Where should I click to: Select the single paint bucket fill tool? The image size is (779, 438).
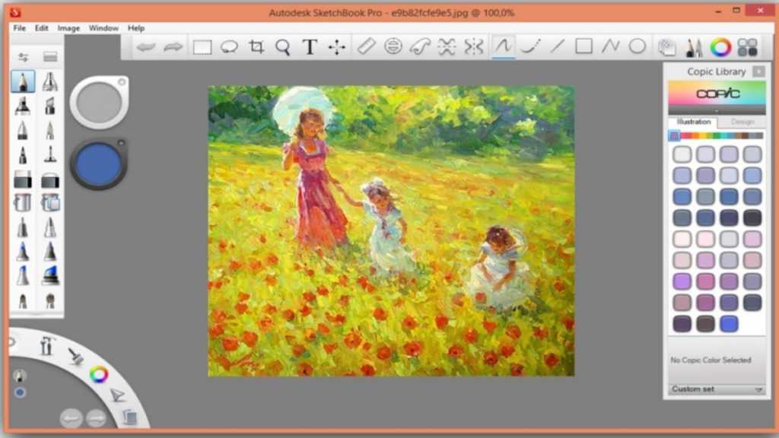[x=23, y=202]
